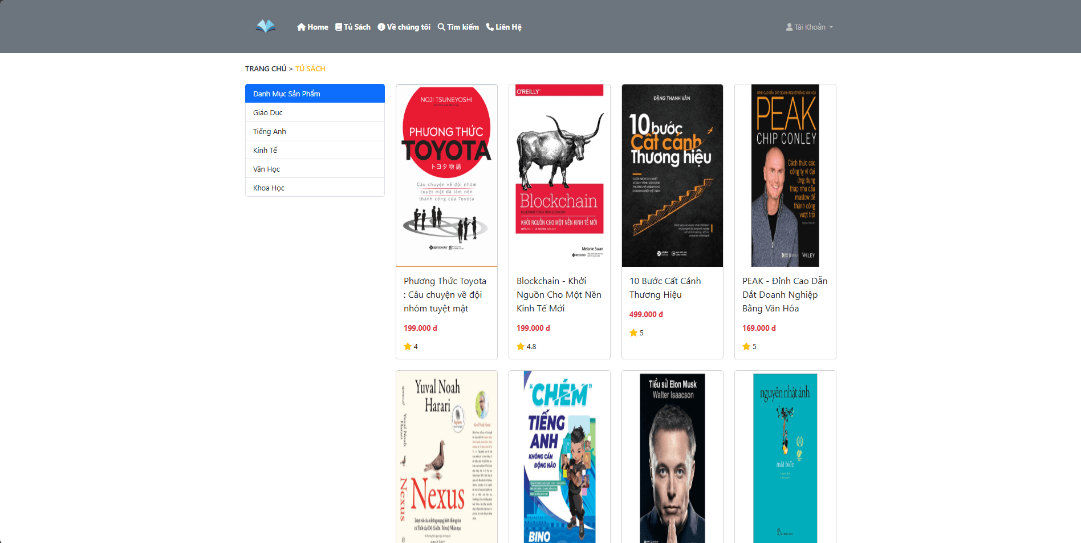1081x543 pixels.
Task: Open Liên Hệ contact page
Action: coord(503,27)
